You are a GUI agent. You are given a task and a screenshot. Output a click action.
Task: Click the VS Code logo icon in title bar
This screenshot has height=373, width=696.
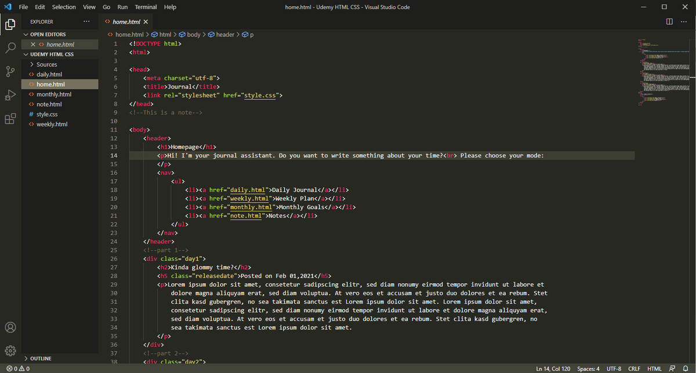pyautogui.click(x=8, y=7)
